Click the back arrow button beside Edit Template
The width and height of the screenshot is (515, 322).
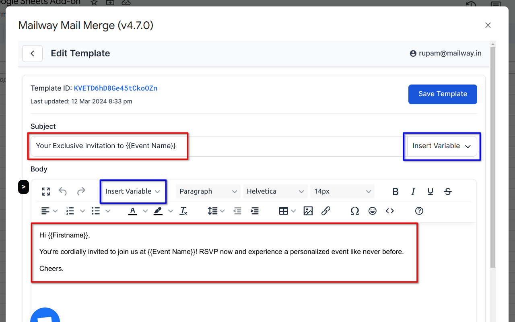[32, 54]
